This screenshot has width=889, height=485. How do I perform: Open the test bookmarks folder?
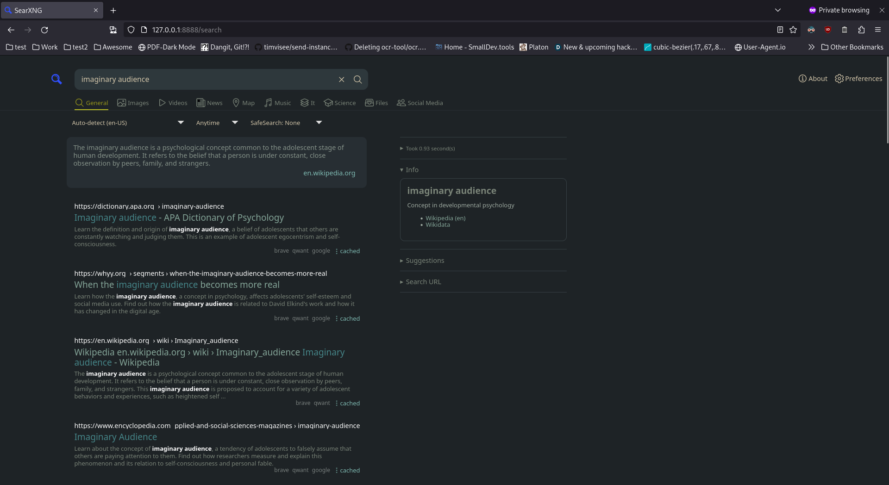coord(16,47)
